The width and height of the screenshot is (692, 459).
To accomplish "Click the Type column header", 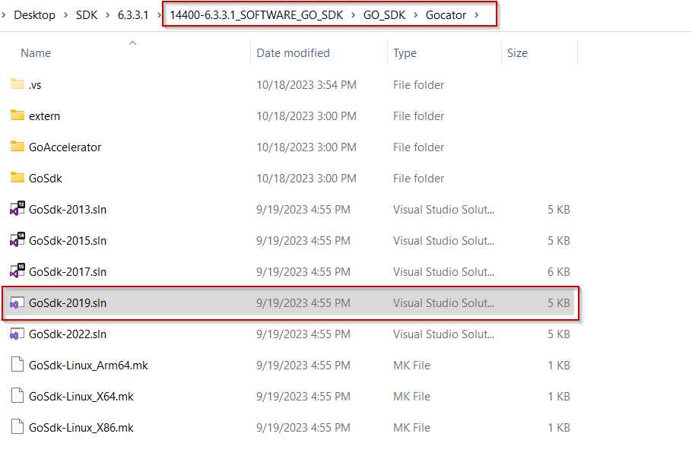I will (404, 52).
